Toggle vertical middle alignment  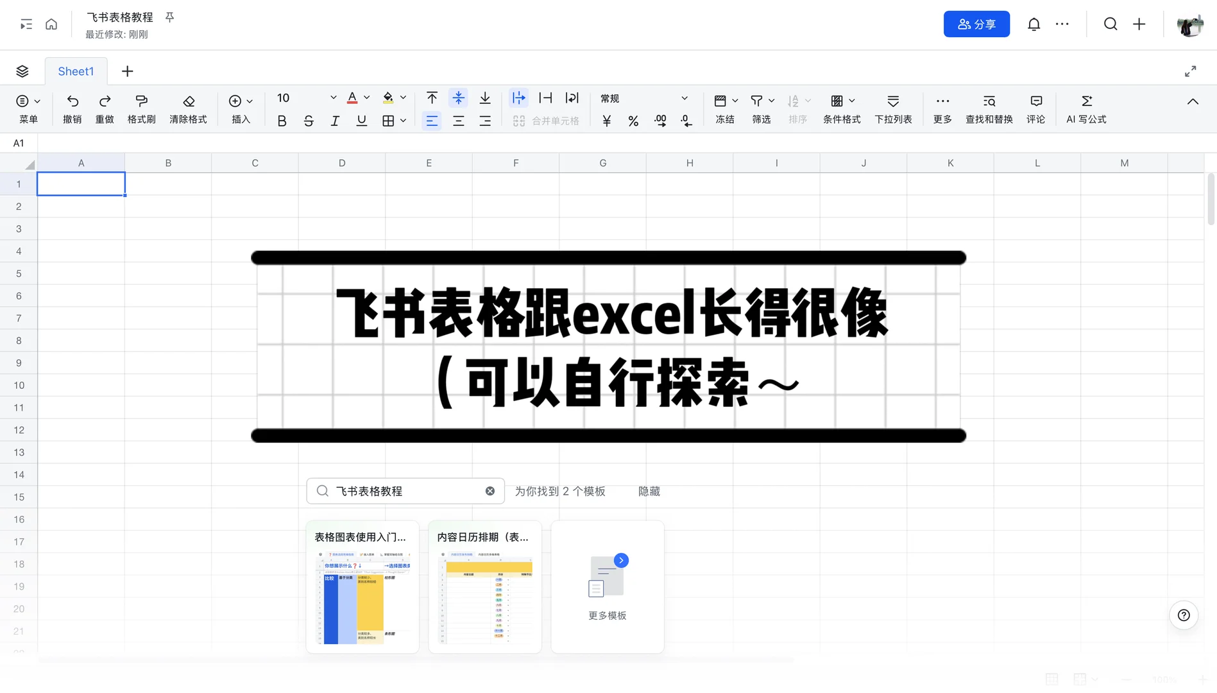click(458, 98)
